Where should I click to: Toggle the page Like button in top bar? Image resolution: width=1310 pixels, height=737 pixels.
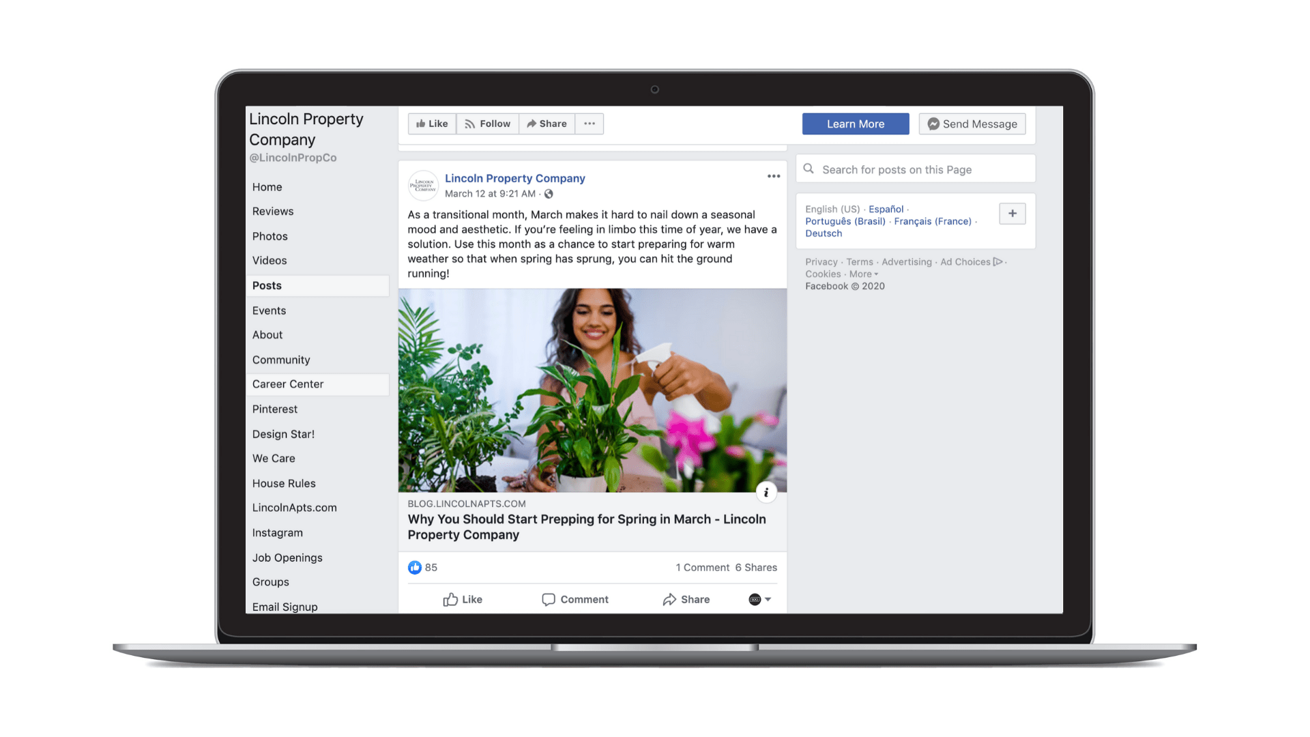click(432, 124)
